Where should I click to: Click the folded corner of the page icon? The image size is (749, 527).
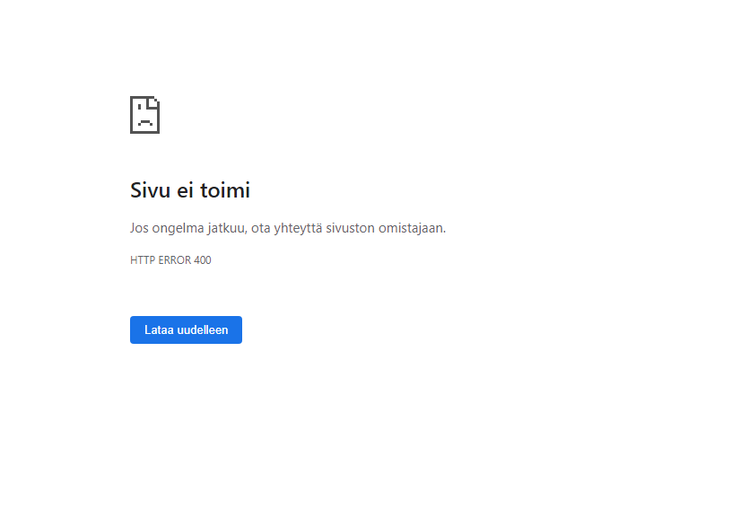click(x=153, y=102)
